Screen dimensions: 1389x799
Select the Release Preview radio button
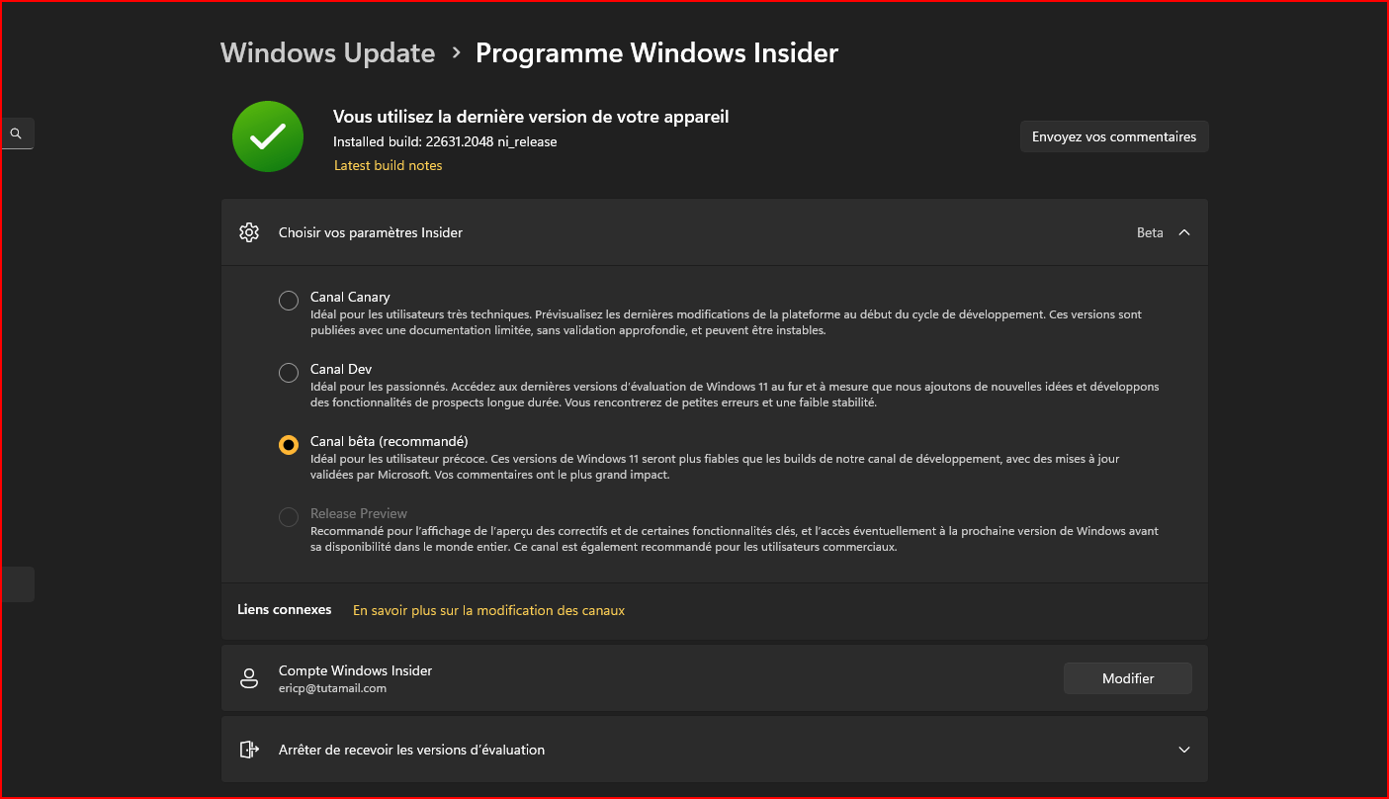coord(289,517)
